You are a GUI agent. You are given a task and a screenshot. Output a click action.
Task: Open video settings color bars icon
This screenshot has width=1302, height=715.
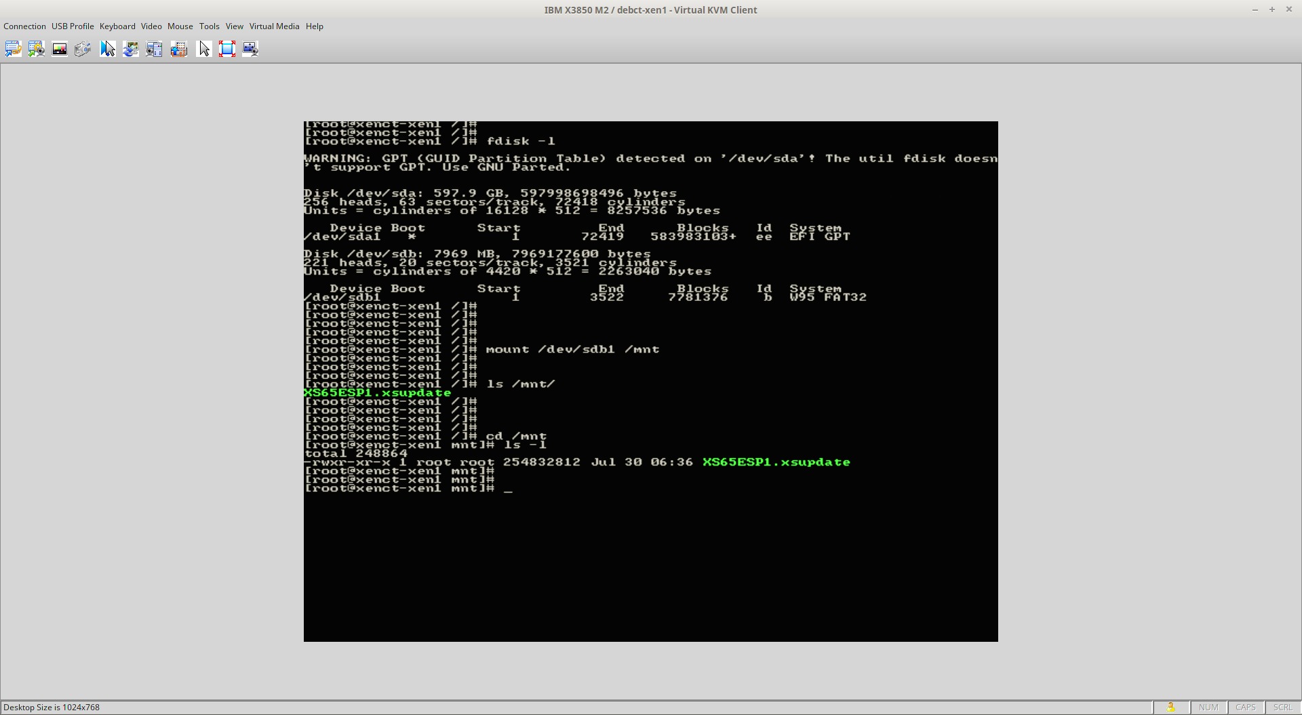point(60,49)
